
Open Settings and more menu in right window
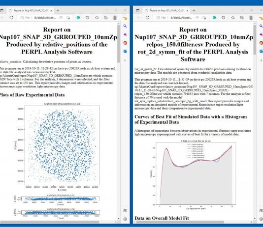pyautogui.click(x=261, y=18)
